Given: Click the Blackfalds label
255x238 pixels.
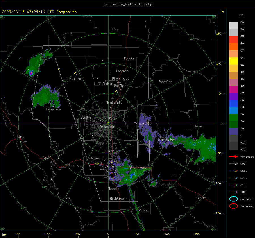Looking at the screenshot, I should pyautogui.click(x=120, y=78).
